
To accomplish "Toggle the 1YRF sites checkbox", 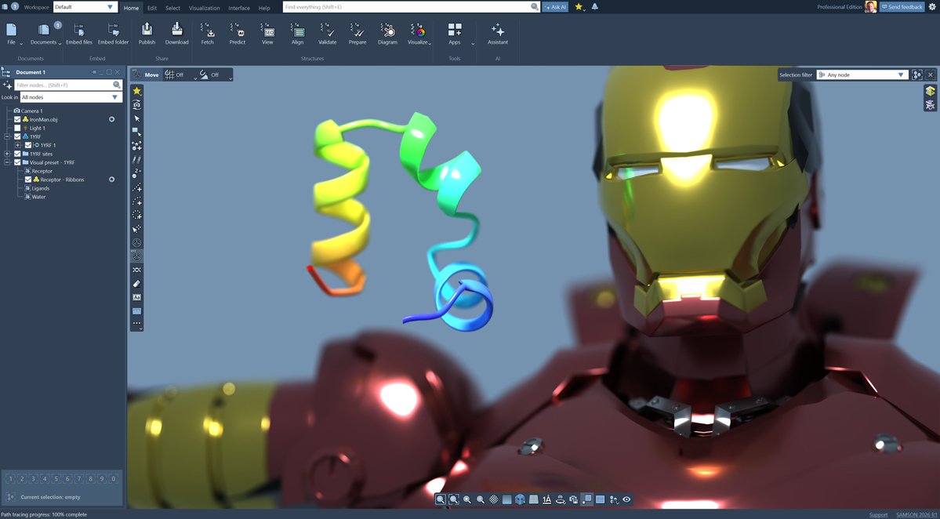I will click(x=17, y=154).
